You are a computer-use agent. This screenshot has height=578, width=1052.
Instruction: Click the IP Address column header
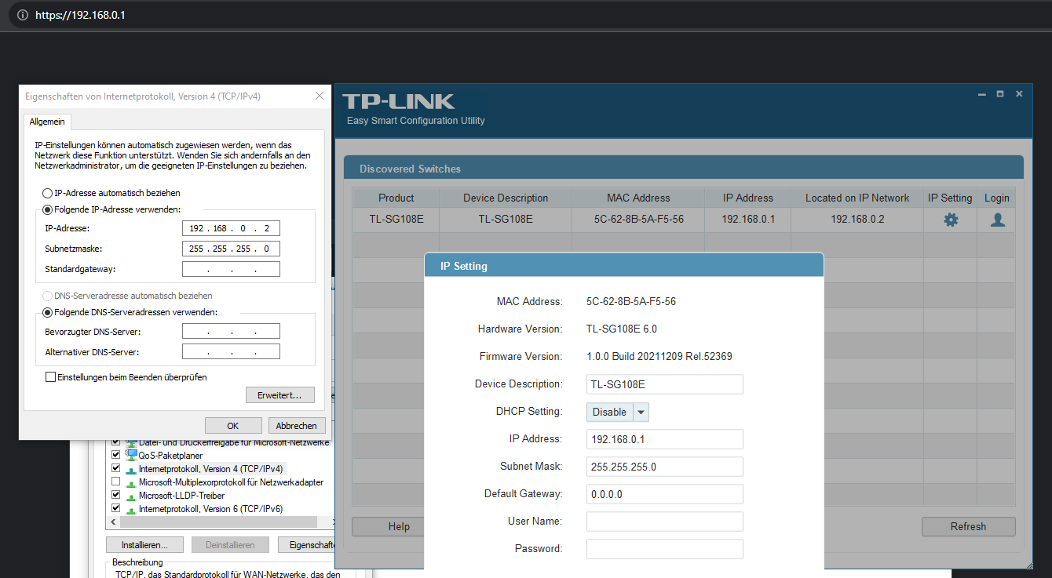748,198
